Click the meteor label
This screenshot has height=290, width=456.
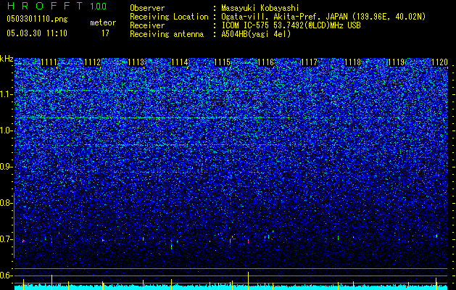103,22
